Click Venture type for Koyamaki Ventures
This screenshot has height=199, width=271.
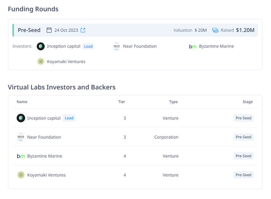(171, 175)
